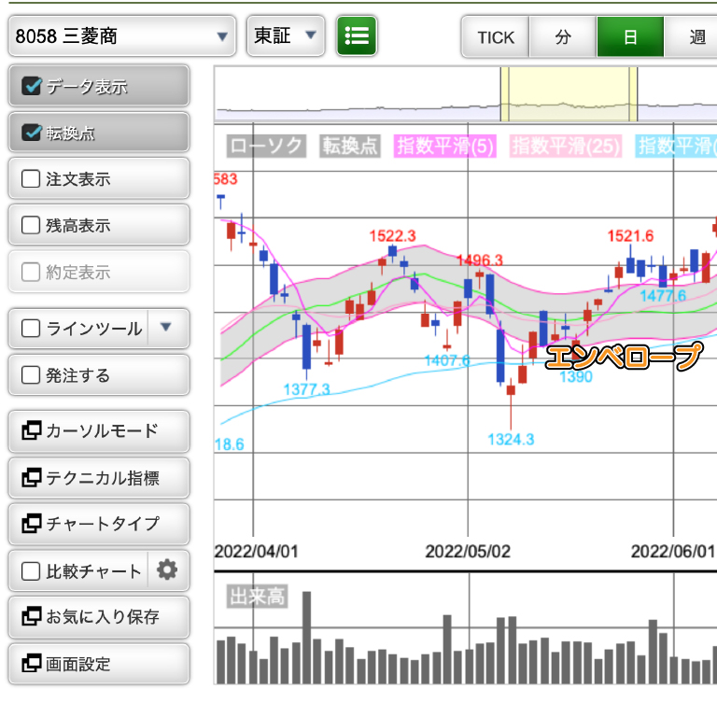Click 転換点 legend label
717x717 pixels.
(350, 147)
